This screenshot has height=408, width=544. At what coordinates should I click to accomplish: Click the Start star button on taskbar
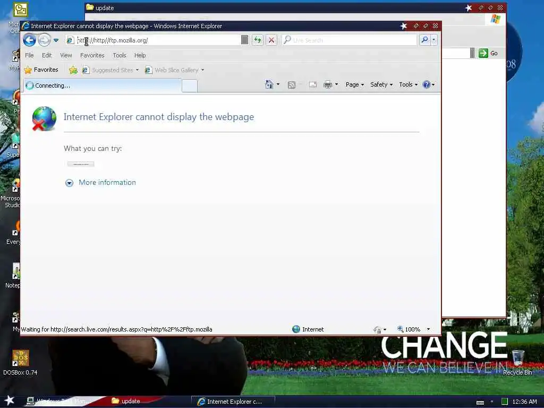pyautogui.click(x=10, y=401)
